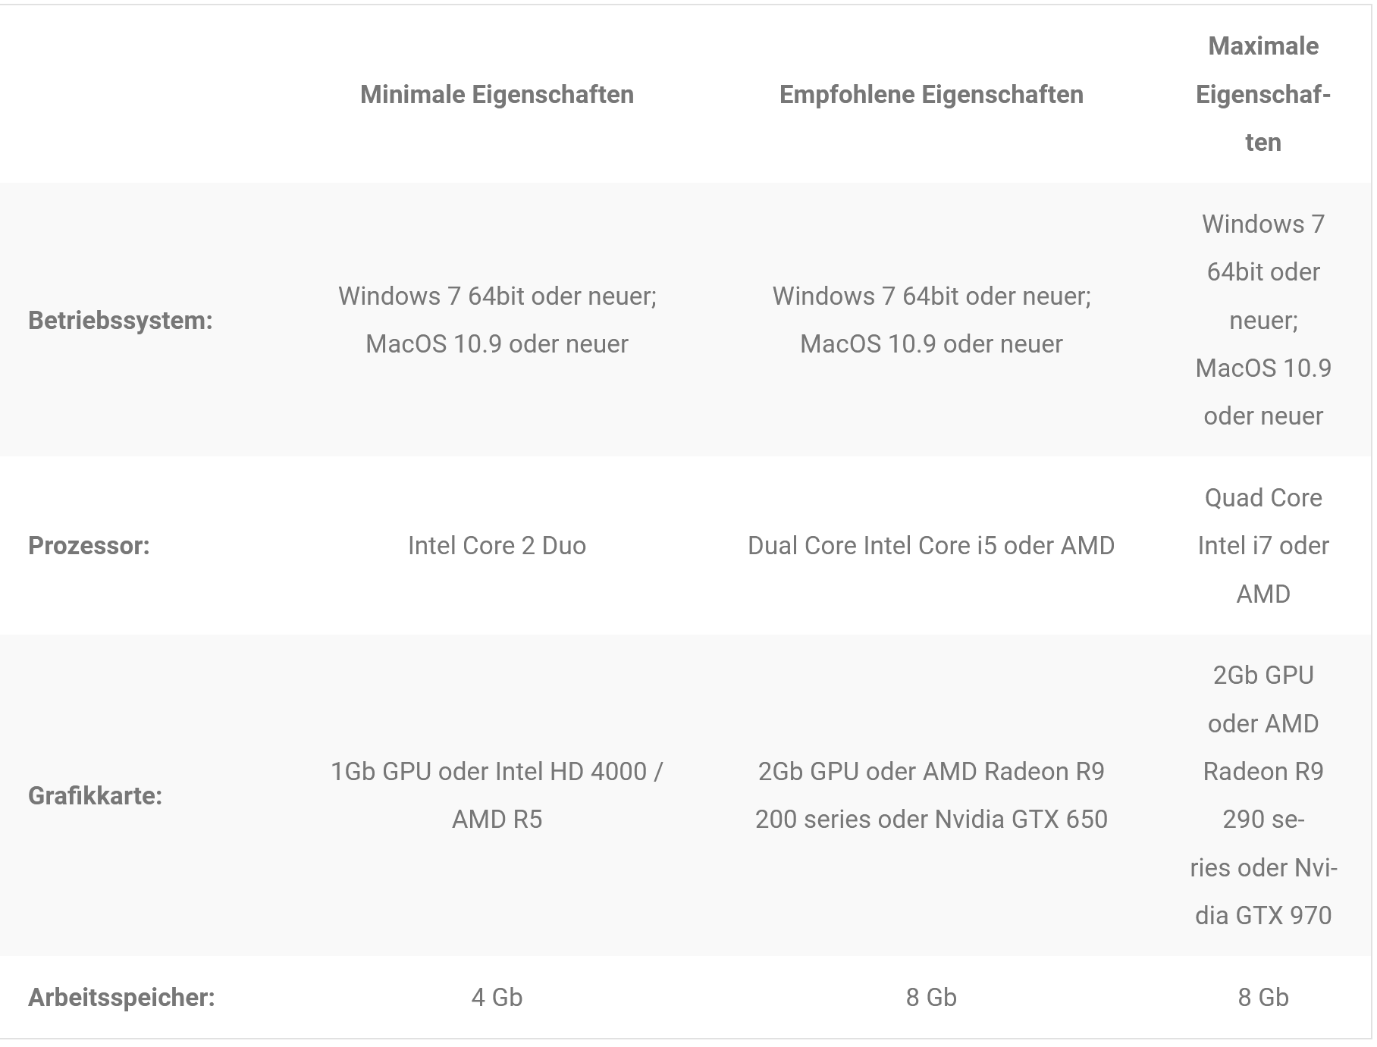
Task: Select the 'Intel Core 2 Duo' cell
Action: click(x=497, y=545)
